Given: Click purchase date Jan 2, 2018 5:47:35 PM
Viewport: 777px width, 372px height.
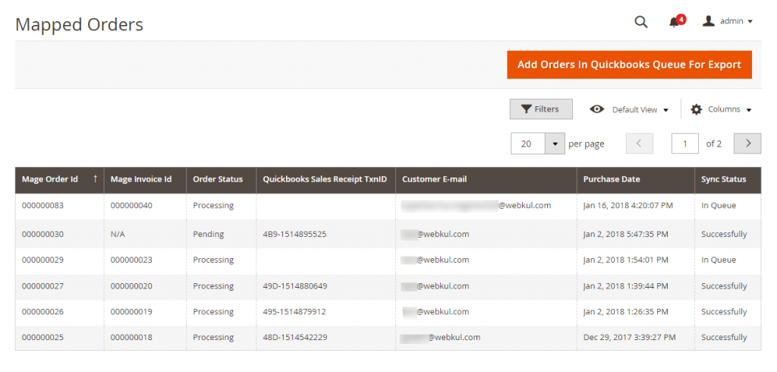Looking at the screenshot, I should [x=626, y=234].
